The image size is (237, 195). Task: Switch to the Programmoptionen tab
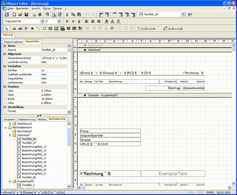(13, 42)
